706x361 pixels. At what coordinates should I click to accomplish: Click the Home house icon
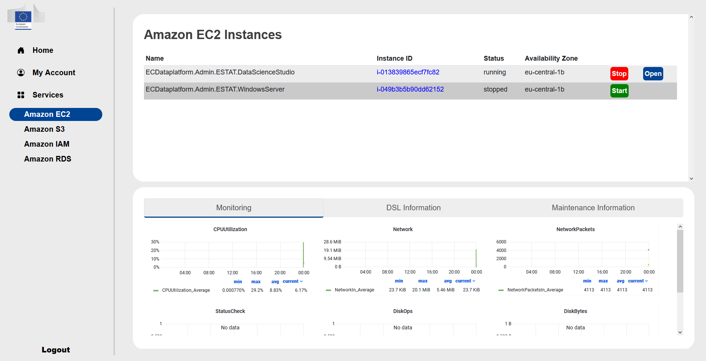[21, 50]
